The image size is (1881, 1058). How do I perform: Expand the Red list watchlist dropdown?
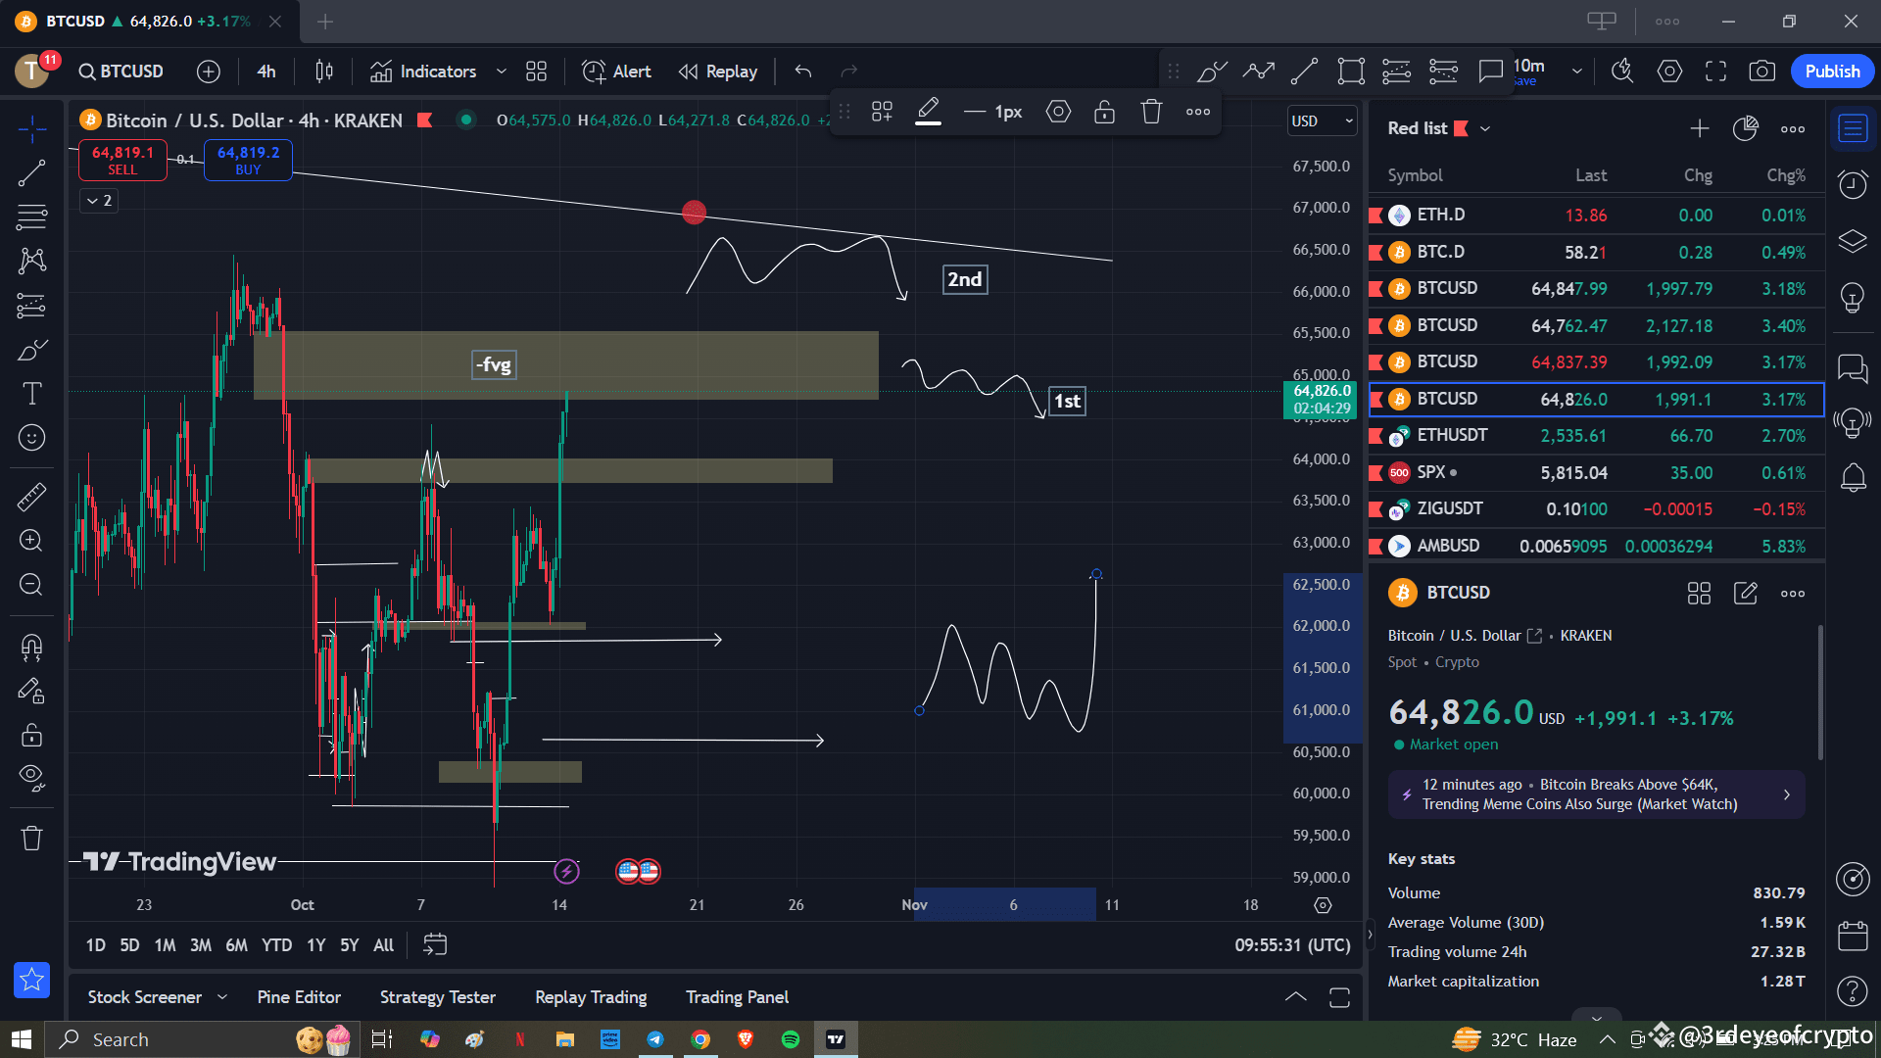(x=1485, y=128)
